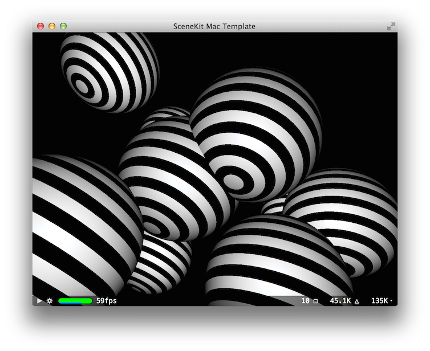
Task: Minimize the window with yellow button
Action: coord(52,26)
